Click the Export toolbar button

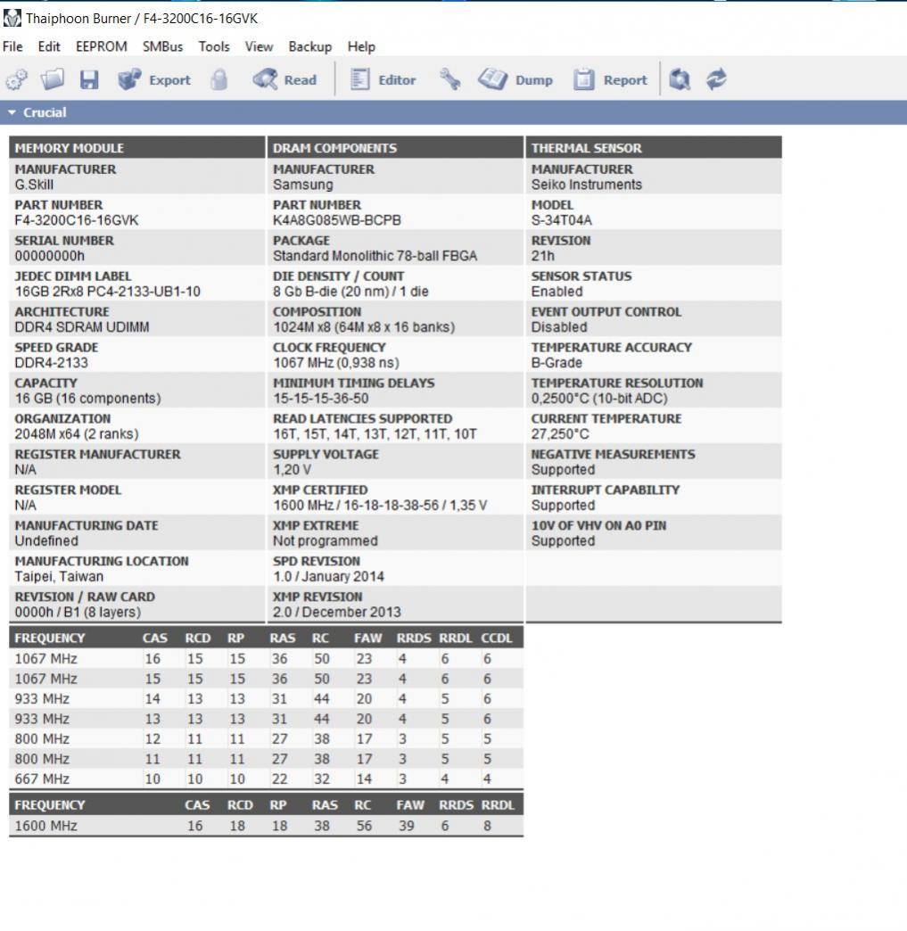point(153,79)
